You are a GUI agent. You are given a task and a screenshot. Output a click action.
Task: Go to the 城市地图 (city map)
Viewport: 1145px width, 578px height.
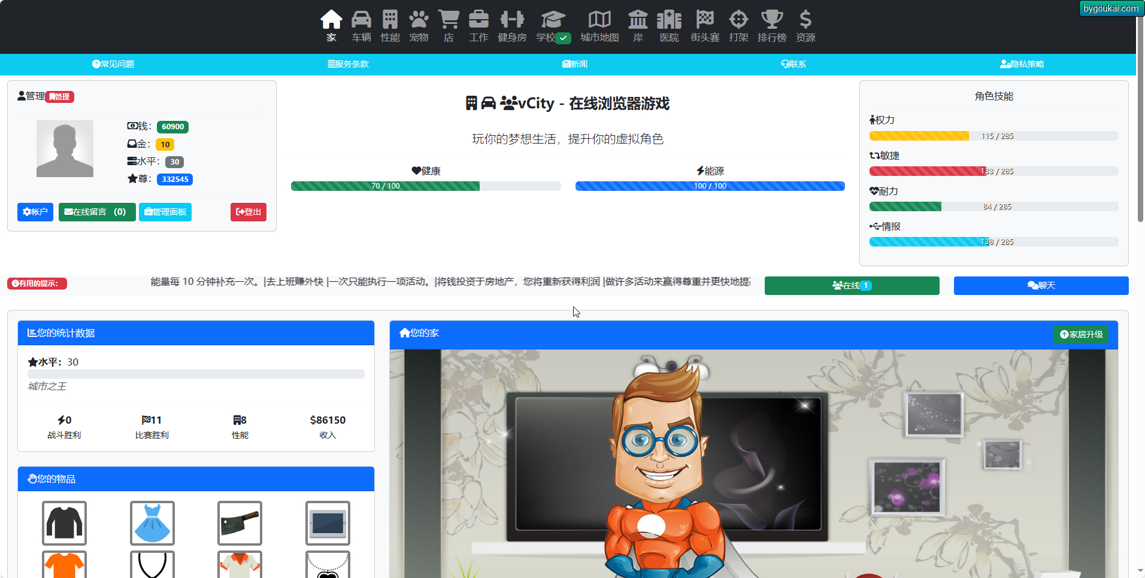click(x=599, y=25)
